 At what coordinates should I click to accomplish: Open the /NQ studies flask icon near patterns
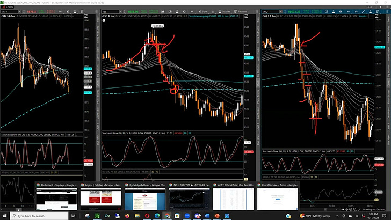[370, 11]
